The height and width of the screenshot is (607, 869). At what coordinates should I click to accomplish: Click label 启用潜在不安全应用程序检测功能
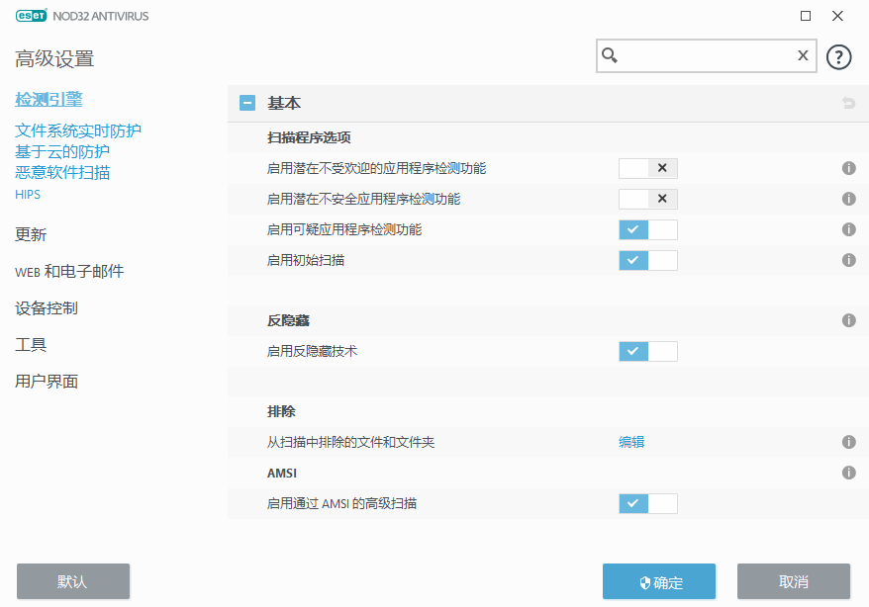(x=363, y=199)
